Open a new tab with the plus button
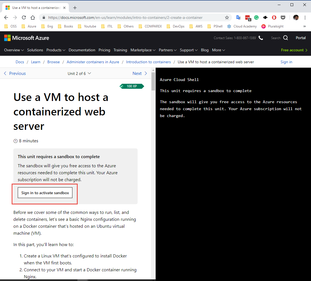The height and width of the screenshot is (281, 311). pos(75,8)
